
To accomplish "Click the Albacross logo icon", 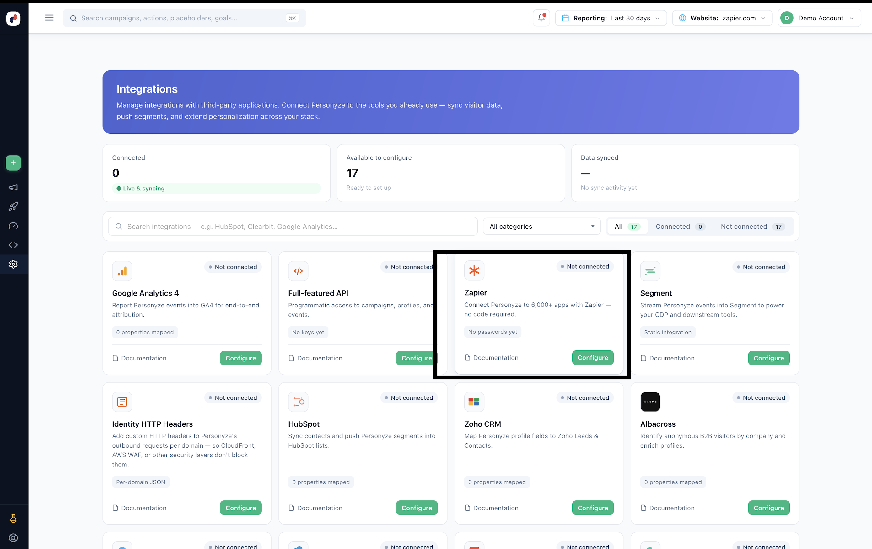I will pos(650,402).
